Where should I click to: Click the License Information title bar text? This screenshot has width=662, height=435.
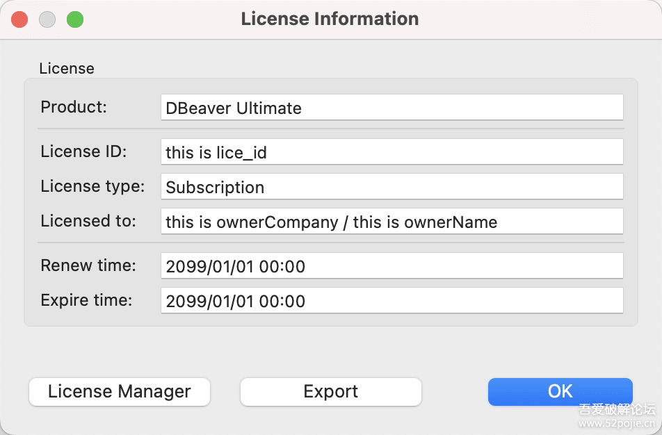tap(330, 19)
